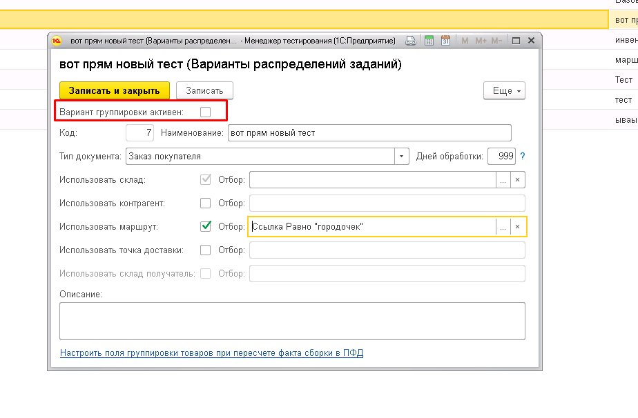Click the 'Заказ покупателя' document type field
638x418 pixels.
[260, 156]
